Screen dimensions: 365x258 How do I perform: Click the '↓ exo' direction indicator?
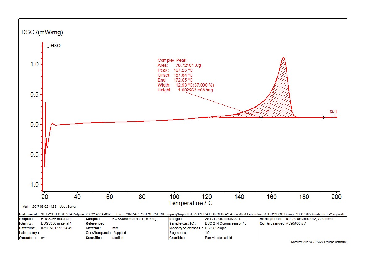[x=53, y=45]
